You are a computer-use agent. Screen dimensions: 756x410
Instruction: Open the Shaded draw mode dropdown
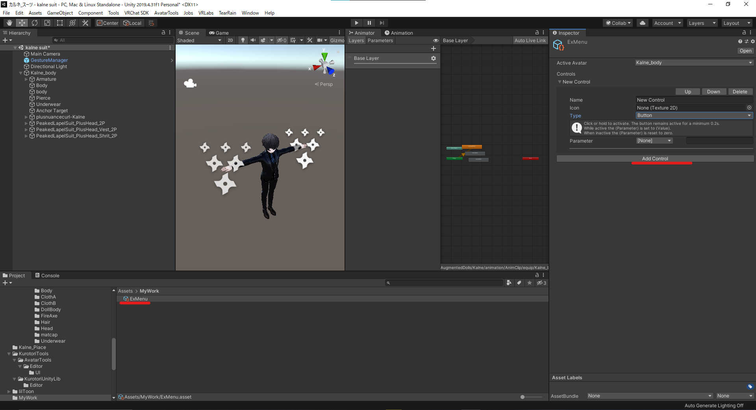click(199, 40)
